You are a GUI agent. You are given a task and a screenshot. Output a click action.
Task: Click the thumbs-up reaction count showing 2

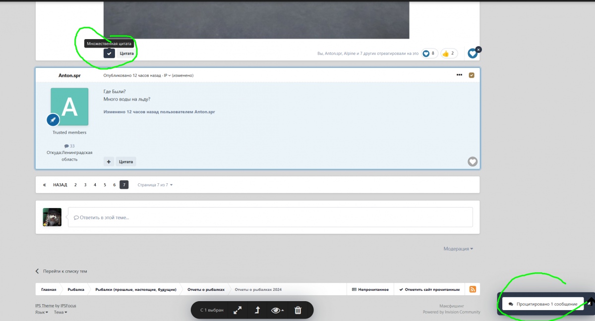[449, 53]
